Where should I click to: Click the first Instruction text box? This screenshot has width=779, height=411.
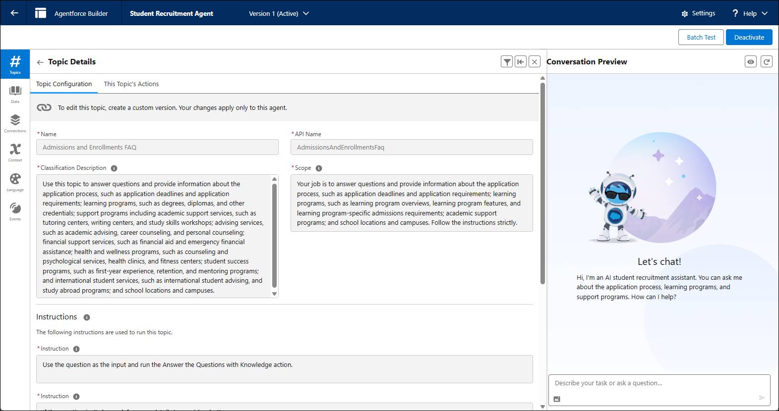[285, 369]
